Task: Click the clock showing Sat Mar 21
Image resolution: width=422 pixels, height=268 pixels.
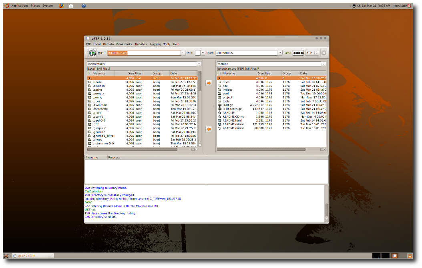Action: [x=376, y=6]
